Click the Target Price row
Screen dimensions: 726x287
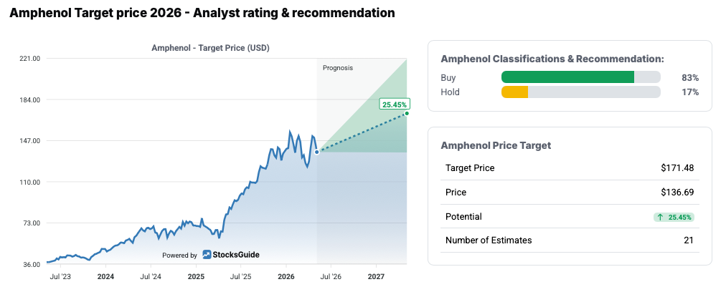point(570,168)
